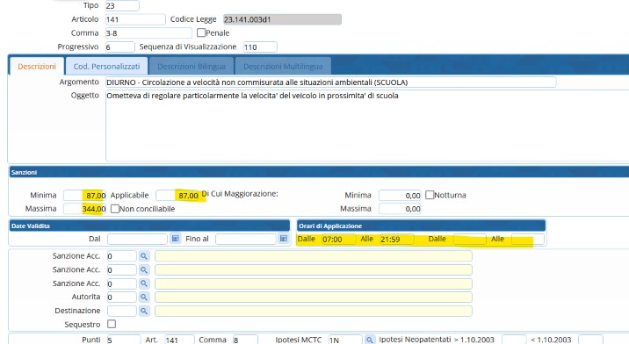Viewport: 629px width, 344px height.
Task: Select the Massima sanction field 344,00
Action: 84,209
